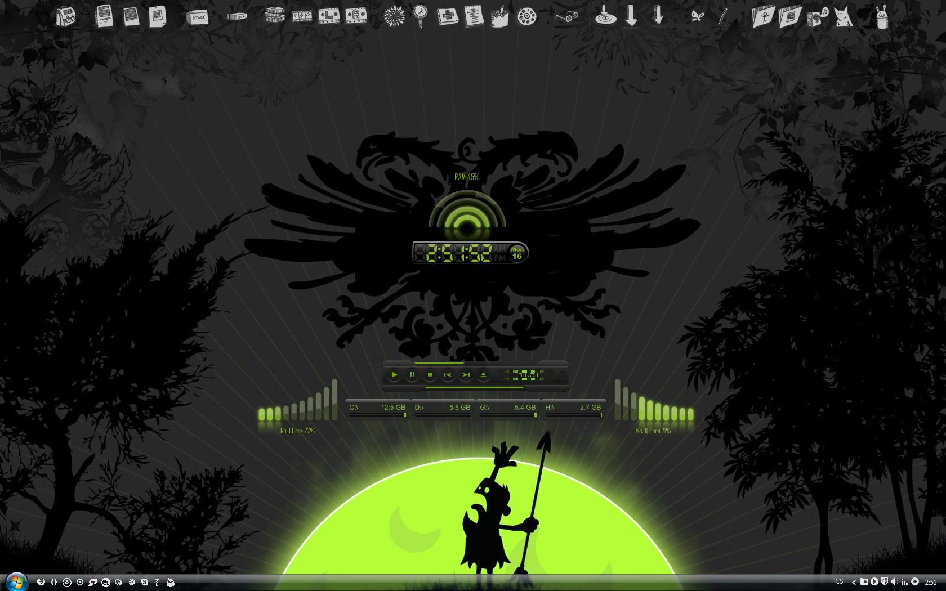Click the C:\ drive 12.5 GB meter
This screenshot has width=946, height=591.
click(x=377, y=410)
